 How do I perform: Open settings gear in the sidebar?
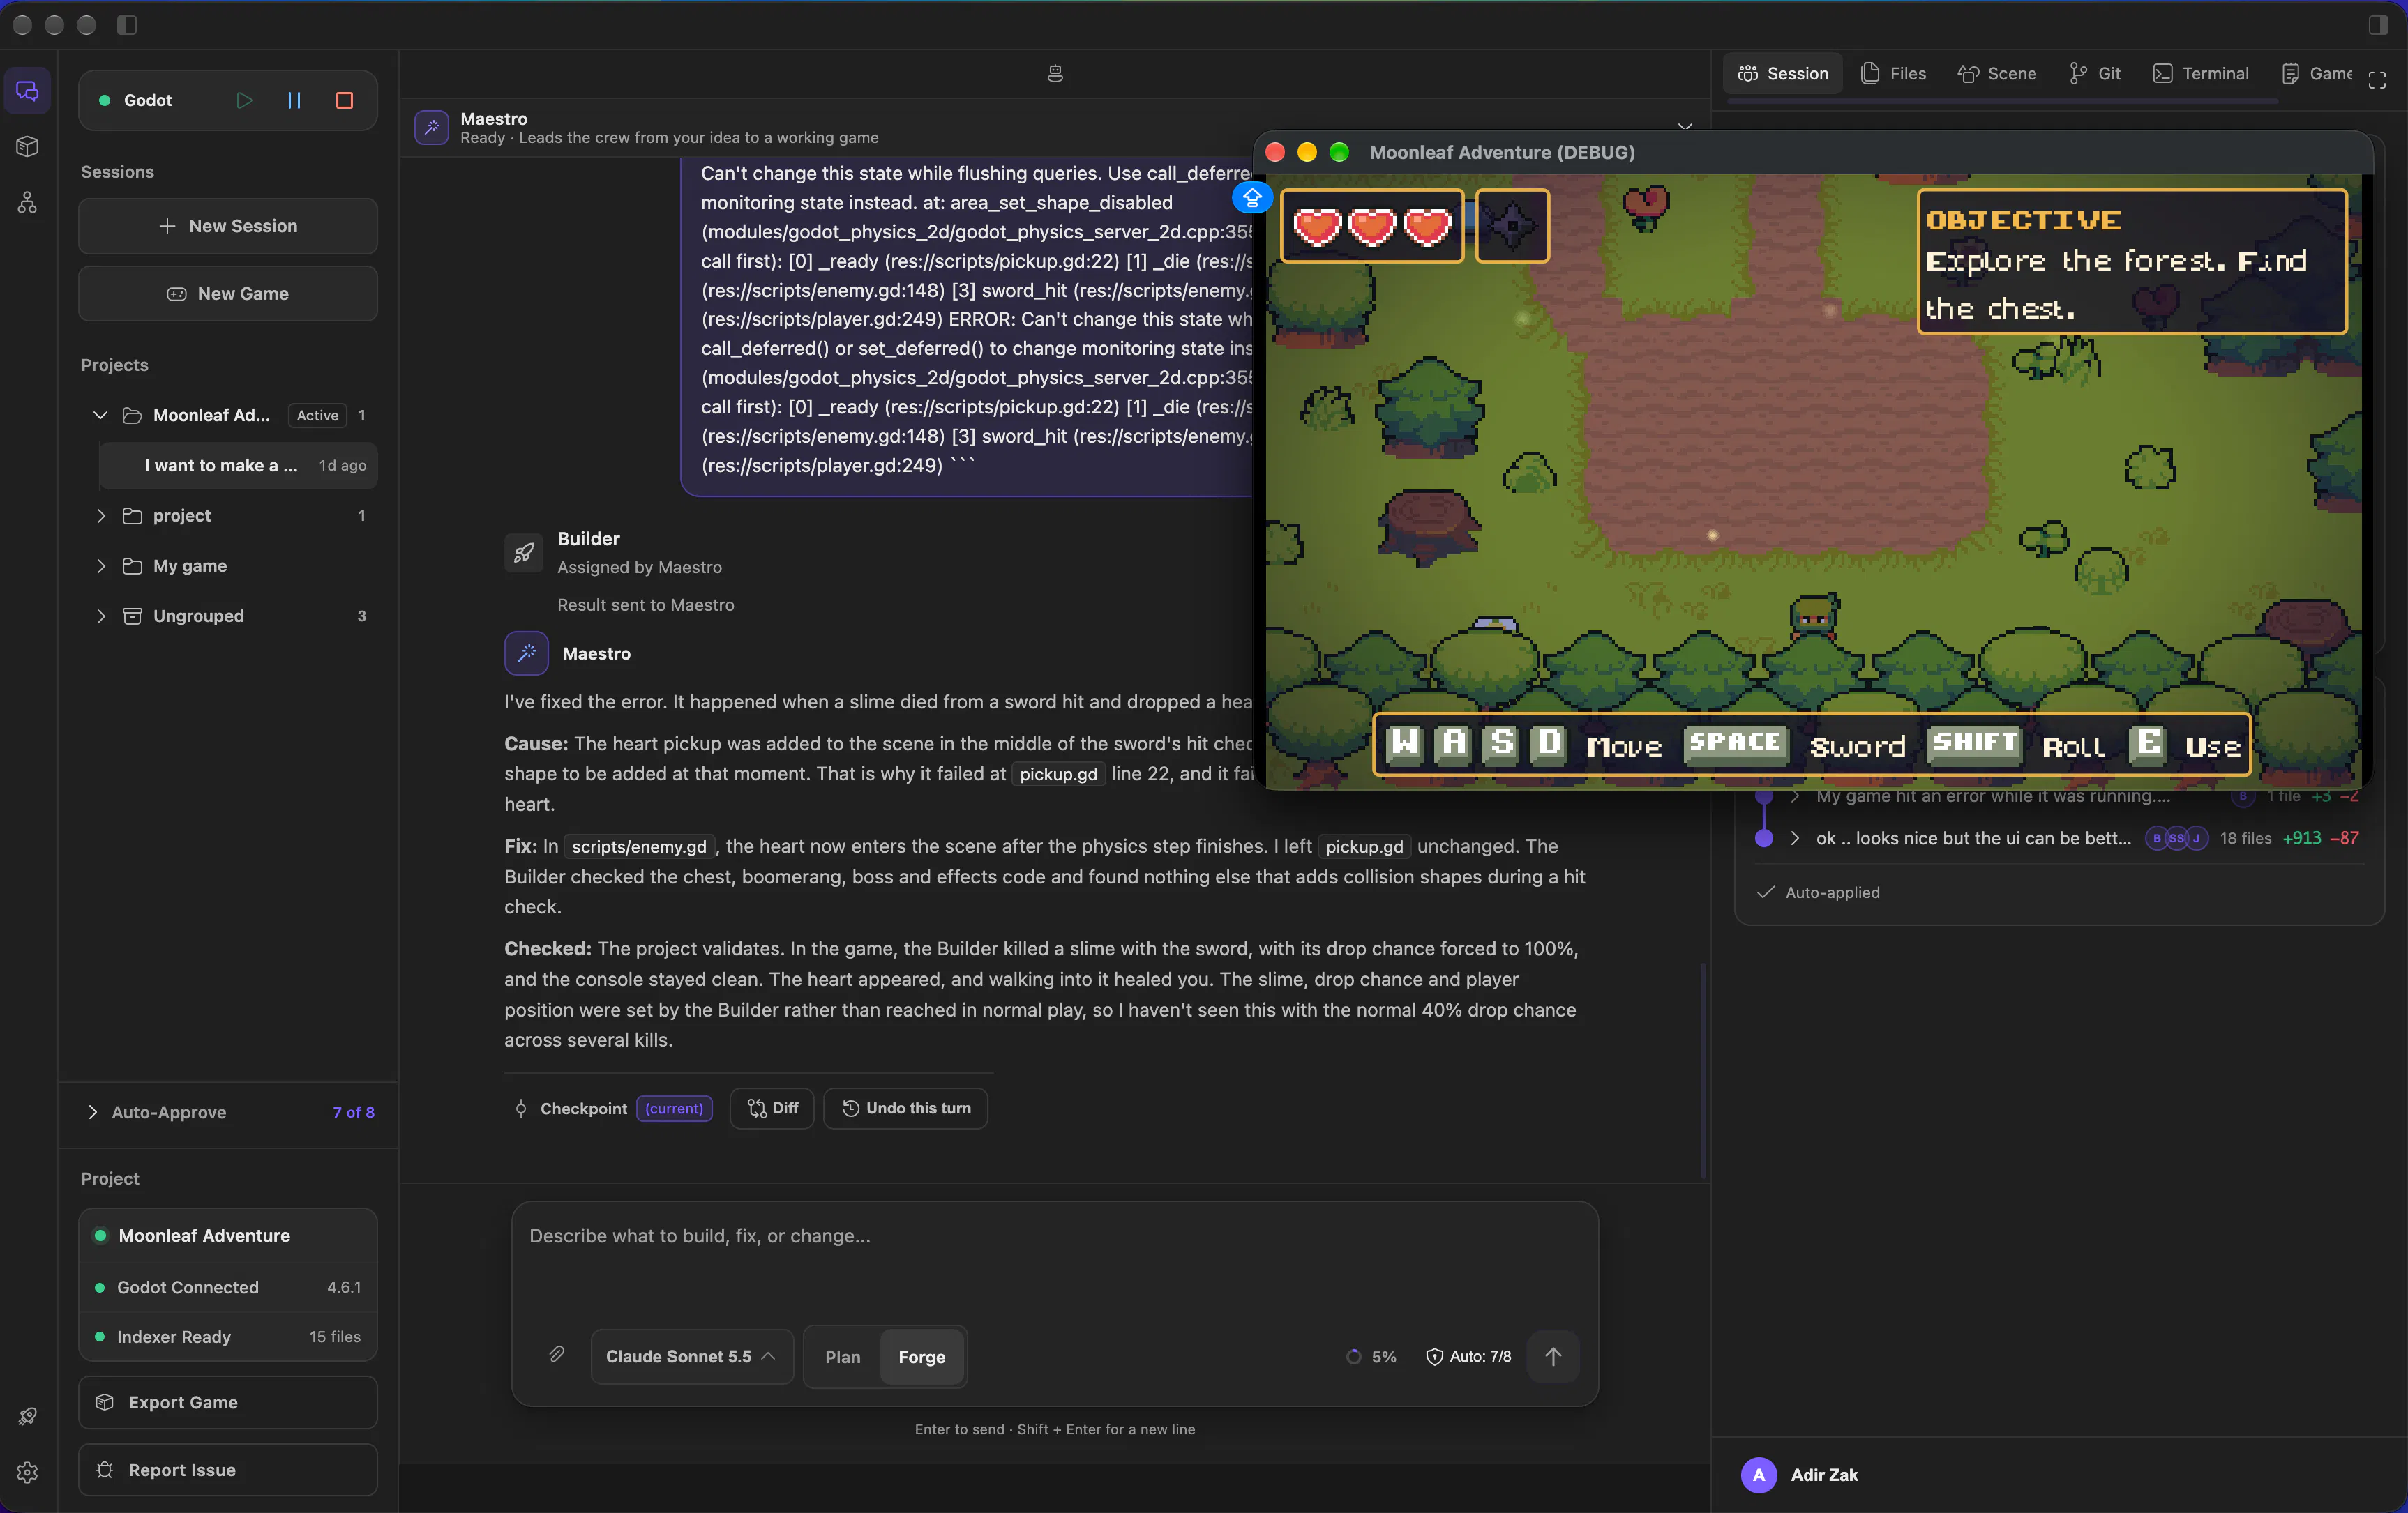pos(28,1472)
